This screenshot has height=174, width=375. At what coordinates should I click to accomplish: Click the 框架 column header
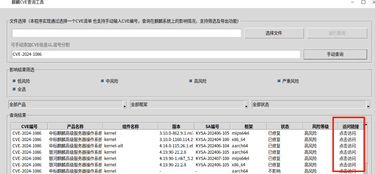(x=249, y=127)
